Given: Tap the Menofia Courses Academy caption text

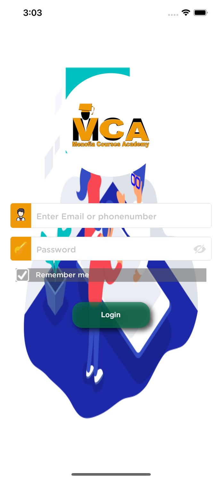Looking at the screenshot, I should tap(111, 144).
